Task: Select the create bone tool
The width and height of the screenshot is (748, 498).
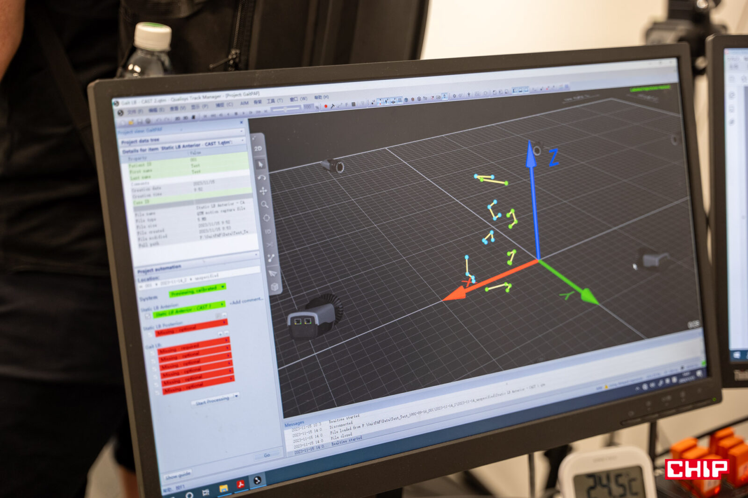Action: [271, 258]
